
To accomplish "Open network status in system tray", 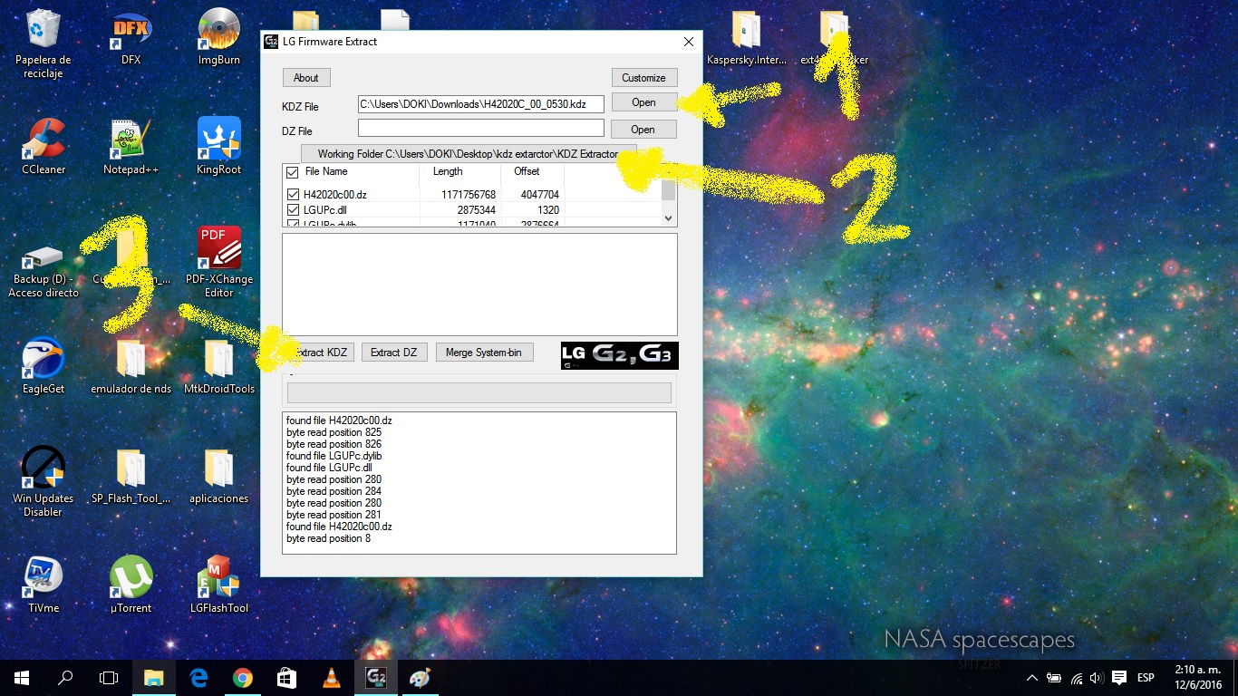I will [x=1076, y=678].
